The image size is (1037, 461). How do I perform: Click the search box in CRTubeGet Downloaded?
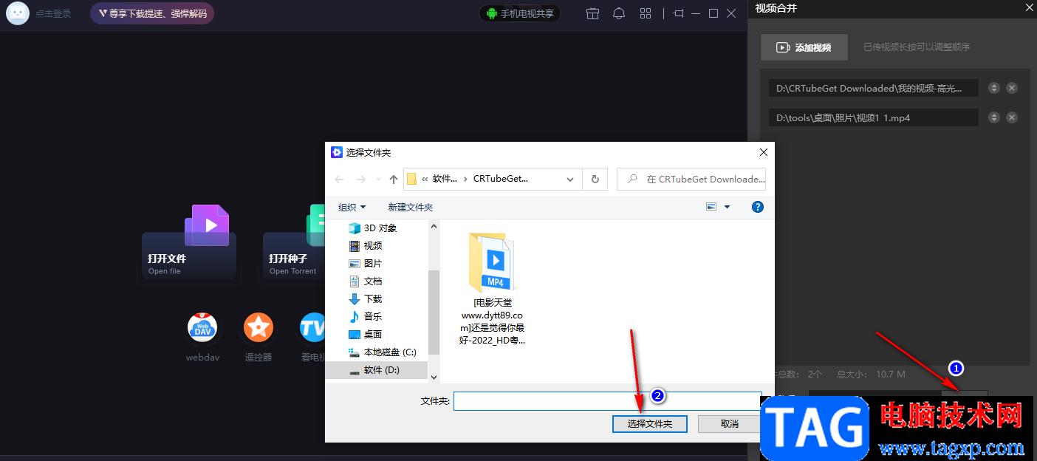click(x=691, y=179)
